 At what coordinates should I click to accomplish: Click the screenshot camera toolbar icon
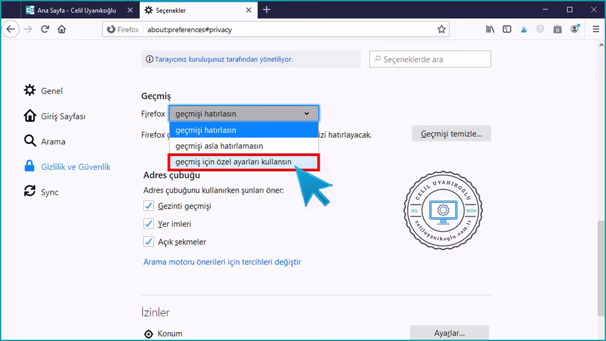557,30
